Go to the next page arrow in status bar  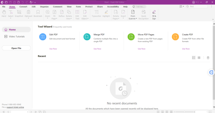[31, 112]
